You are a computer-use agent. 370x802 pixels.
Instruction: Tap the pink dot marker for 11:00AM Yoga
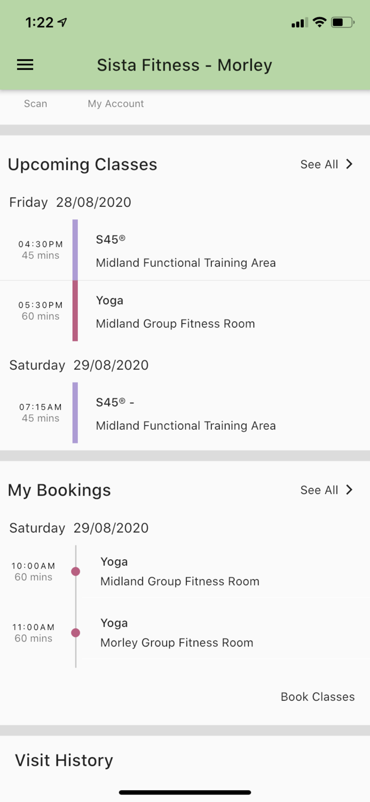pos(76,632)
